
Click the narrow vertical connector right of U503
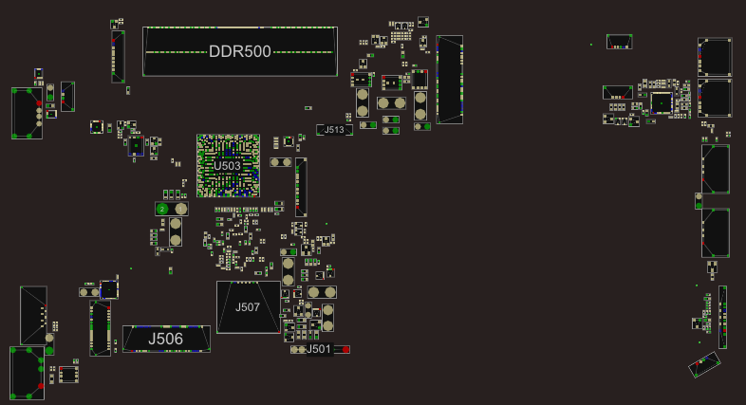click(x=301, y=187)
